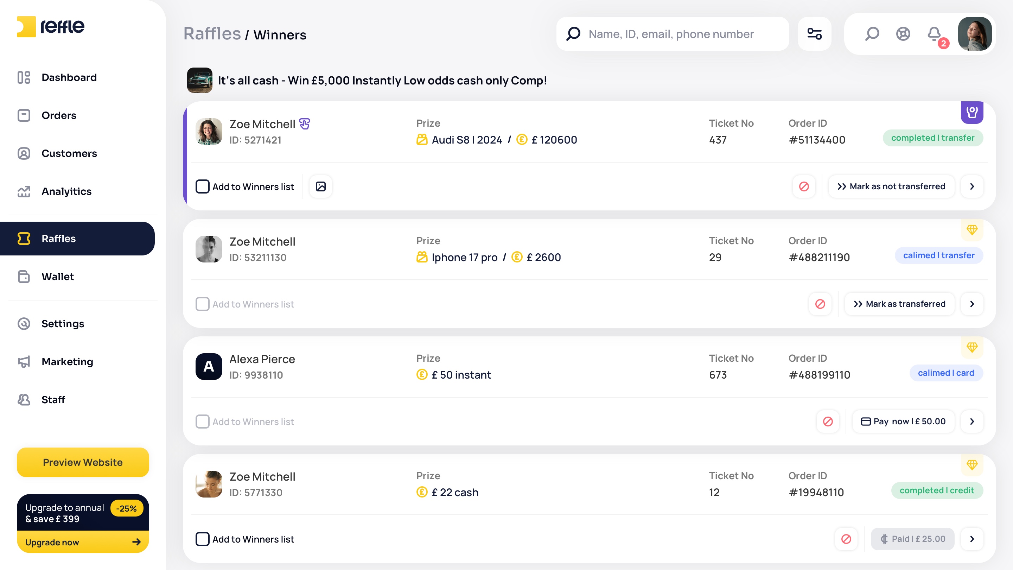
Task: Expand the £22 cash winner row chevron
Action: (x=972, y=539)
